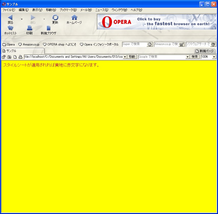Click the small printer icon beside address bar
Image resolution: width=218 pixels, height=214 pixels.
tap(20, 57)
